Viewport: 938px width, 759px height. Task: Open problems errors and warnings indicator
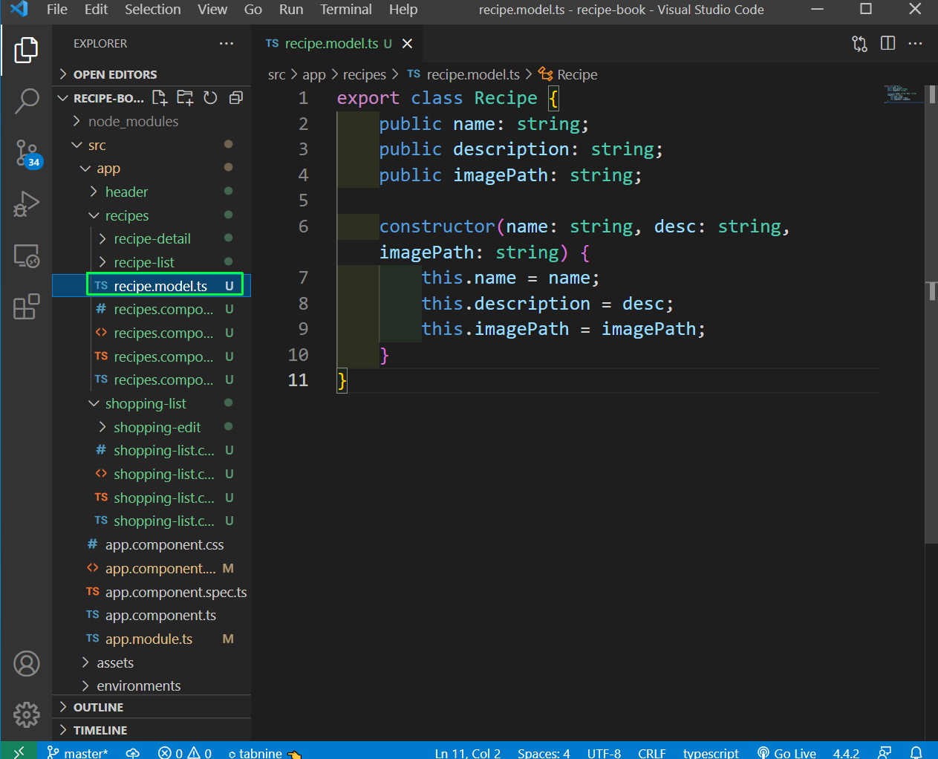pyautogui.click(x=185, y=752)
